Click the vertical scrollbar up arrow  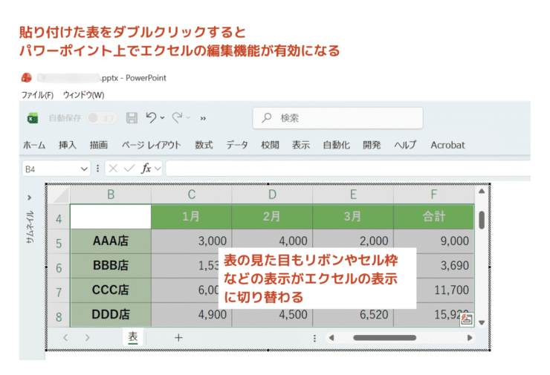click(482, 192)
